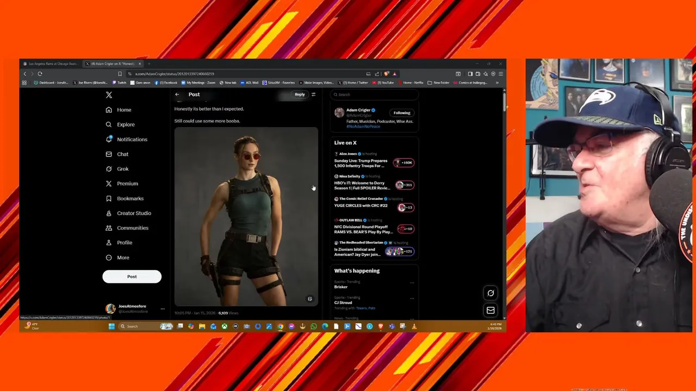Click the #NoAdamNoPeace hashtag

click(x=363, y=127)
